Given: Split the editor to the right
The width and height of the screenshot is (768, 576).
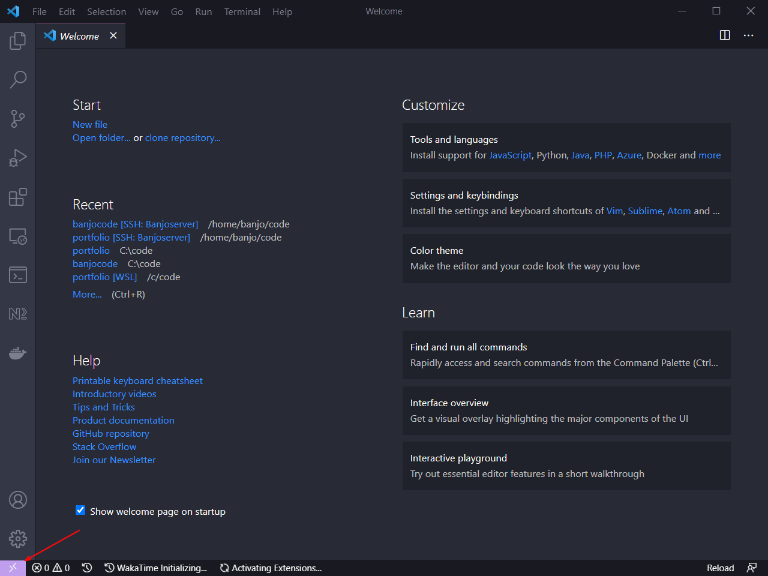Looking at the screenshot, I should coord(725,35).
